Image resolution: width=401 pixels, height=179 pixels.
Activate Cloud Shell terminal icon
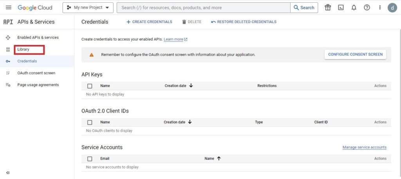[341, 7]
